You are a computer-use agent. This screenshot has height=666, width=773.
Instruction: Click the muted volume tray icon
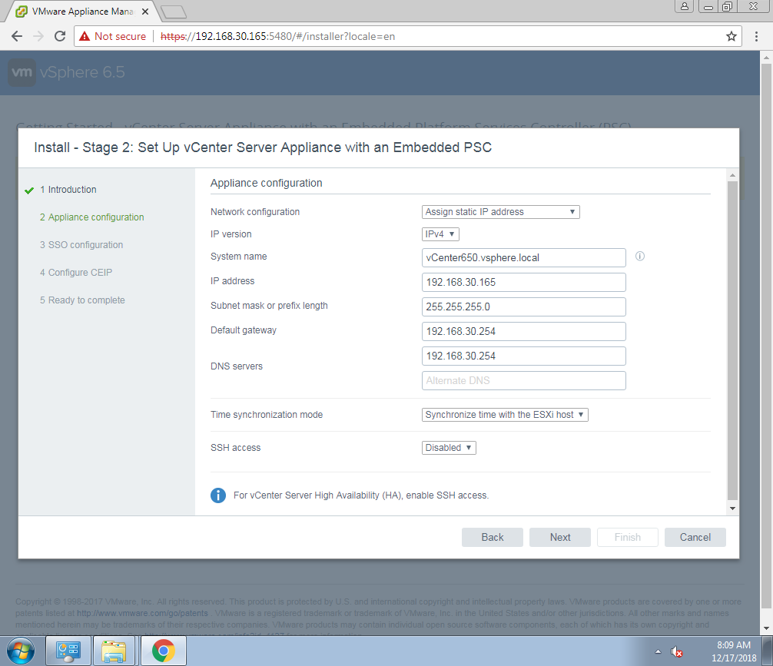[676, 651]
